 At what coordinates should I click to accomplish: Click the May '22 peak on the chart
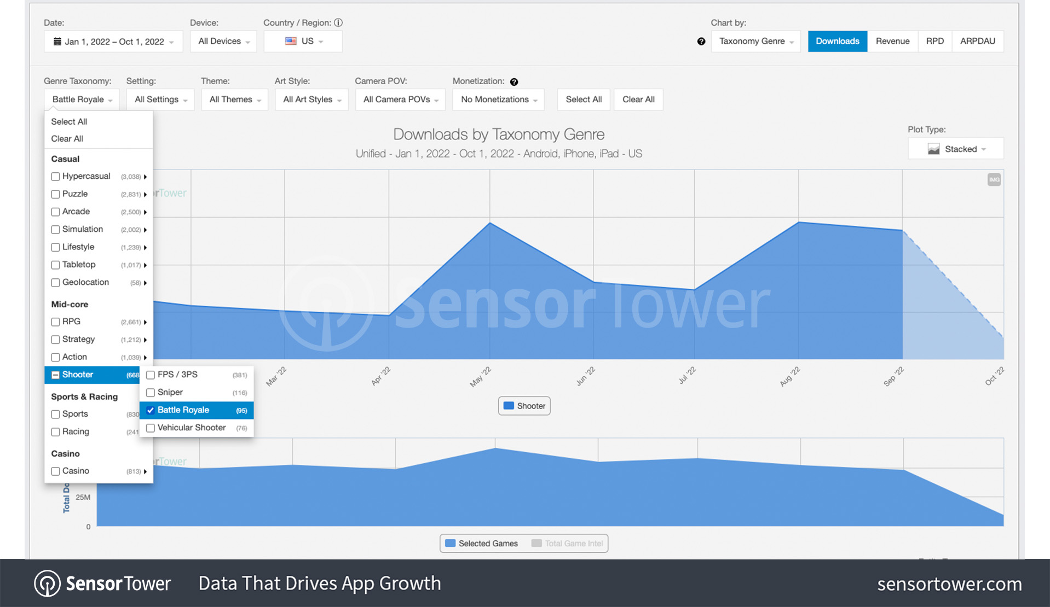click(490, 223)
